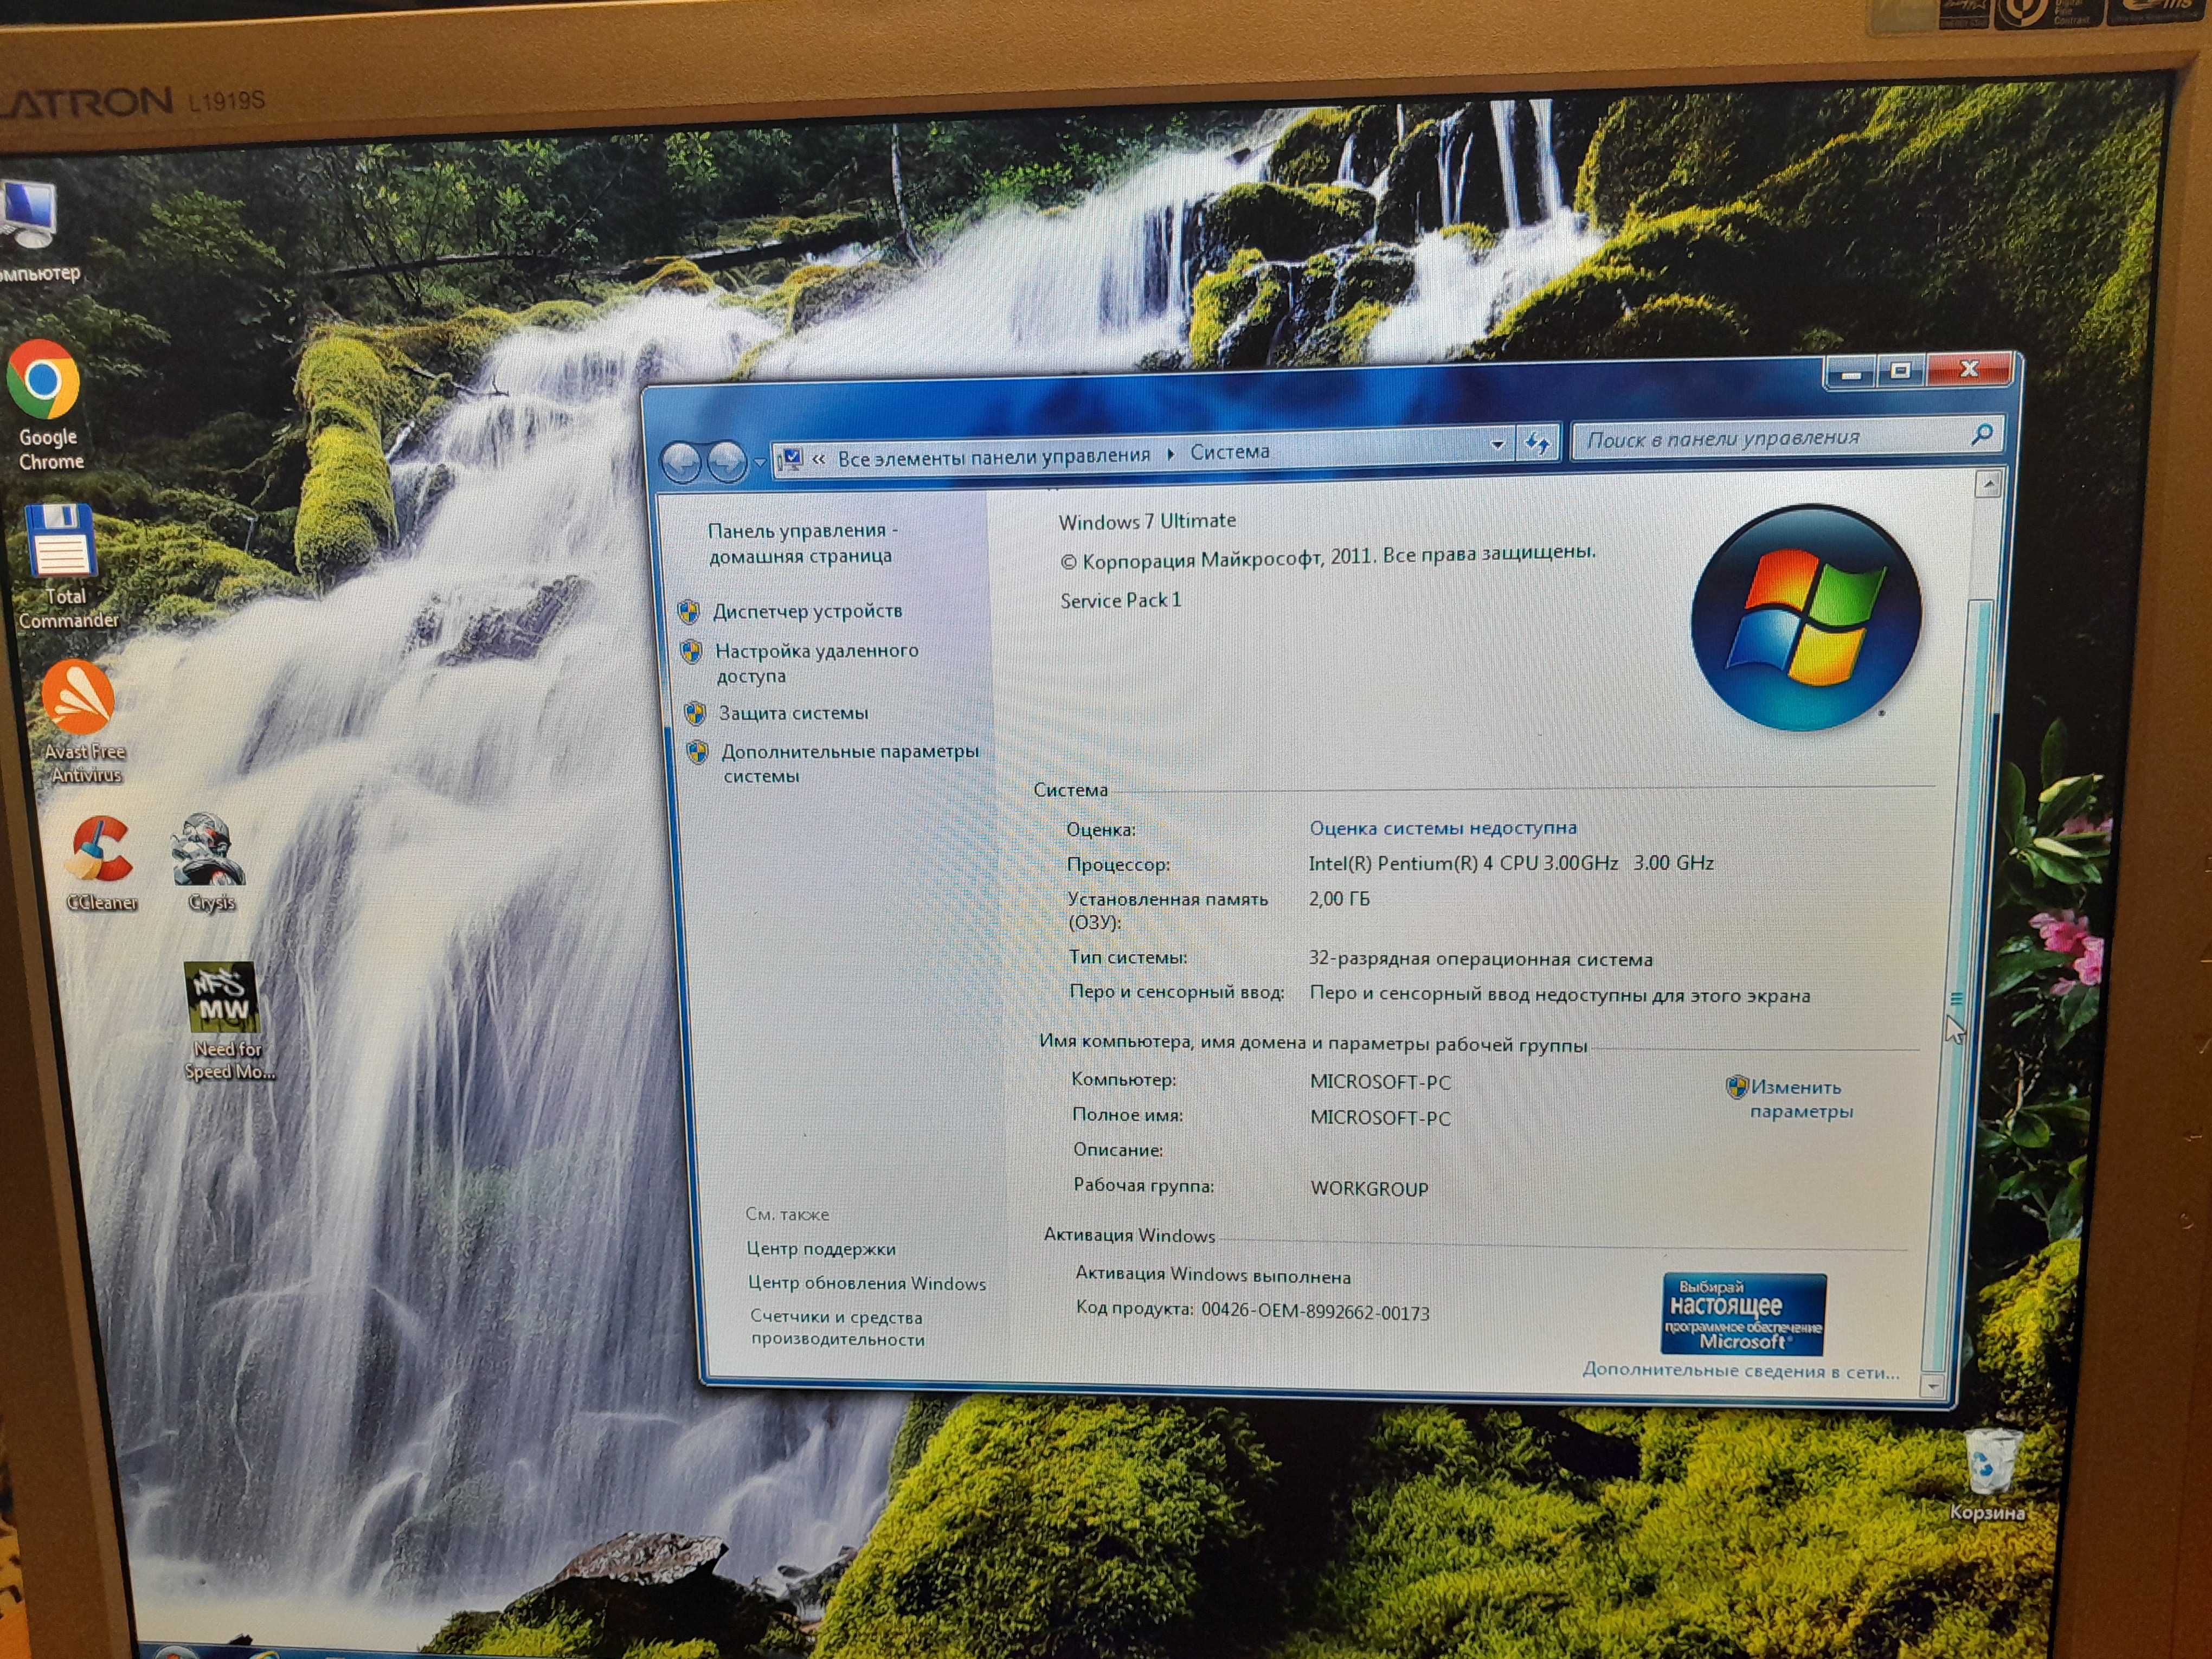Open Защита системы link
The width and height of the screenshot is (2212, 1659).
[x=793, y=713]
